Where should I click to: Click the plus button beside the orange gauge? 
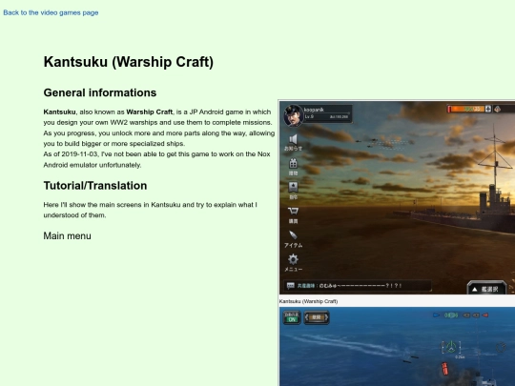tap(488, 109)
